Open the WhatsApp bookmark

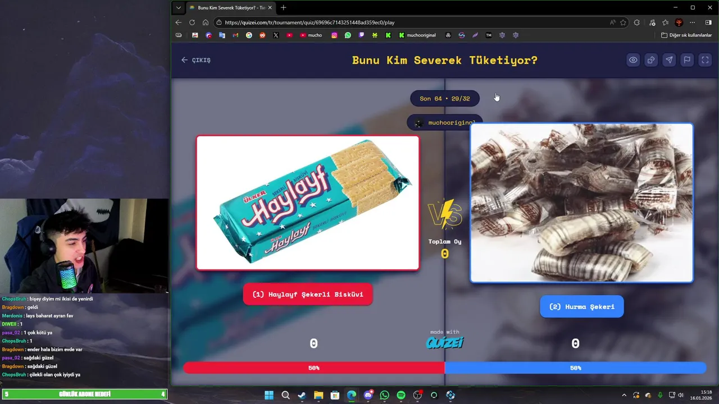tap(348, 35)
